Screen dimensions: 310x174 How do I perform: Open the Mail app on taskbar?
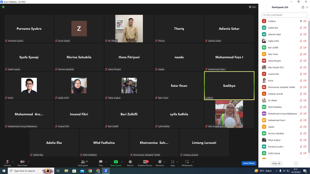pos(82,171)
